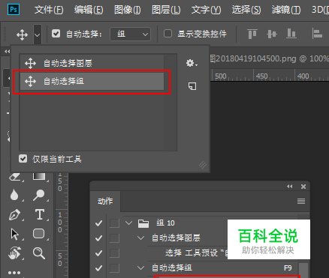Collapse the 动作 panel with double arrows

pyautogui.click(x=290, y=187)
